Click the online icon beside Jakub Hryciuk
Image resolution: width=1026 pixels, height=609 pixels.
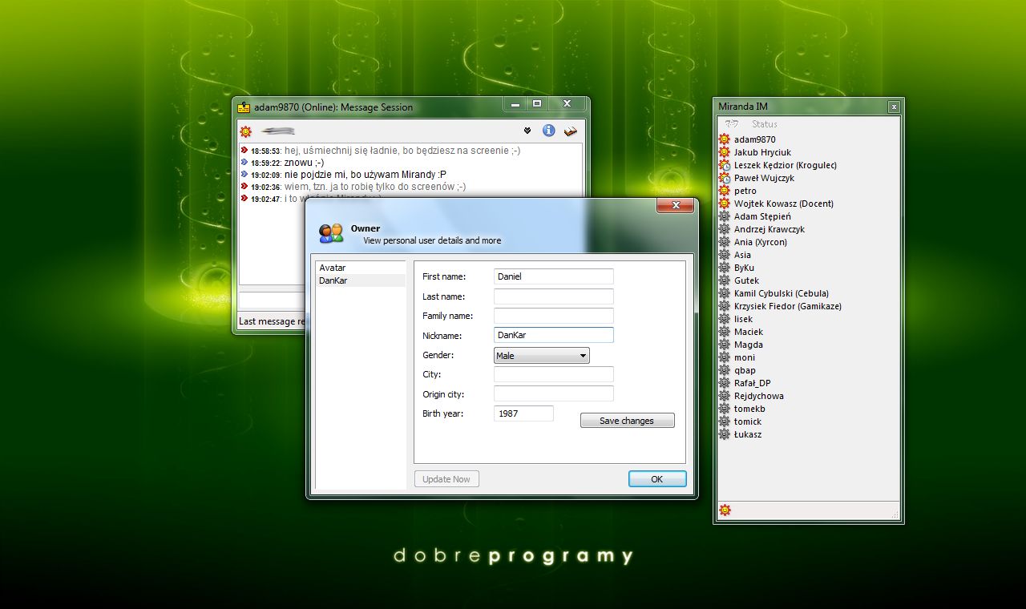(725, 152)
